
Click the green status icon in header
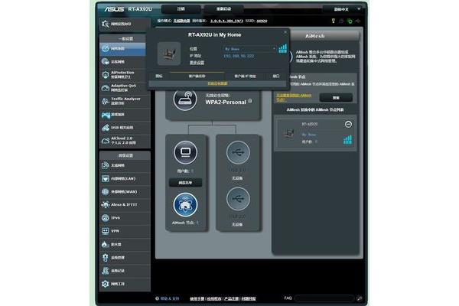pos(350,21)
